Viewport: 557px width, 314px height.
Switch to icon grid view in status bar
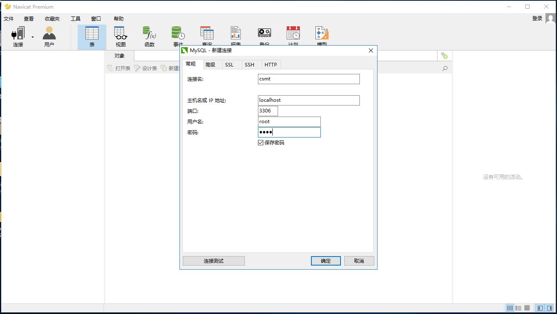click(x=510, y=308)
